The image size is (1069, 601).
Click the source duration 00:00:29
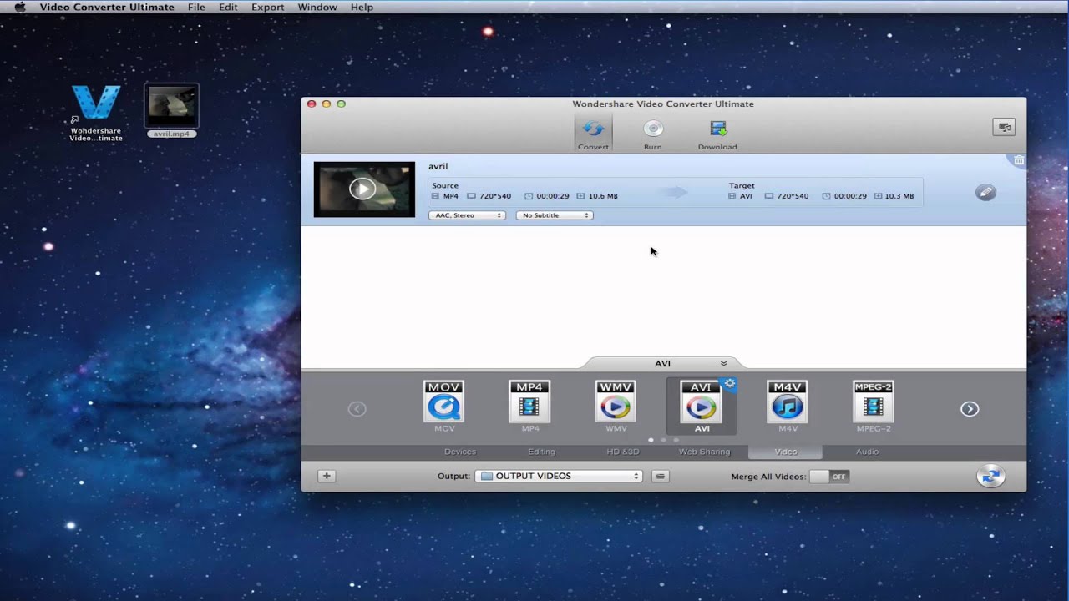[552, 196]
